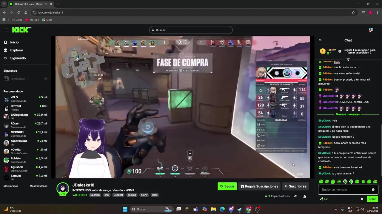Select the first smiling green emote

pos(321,182)
